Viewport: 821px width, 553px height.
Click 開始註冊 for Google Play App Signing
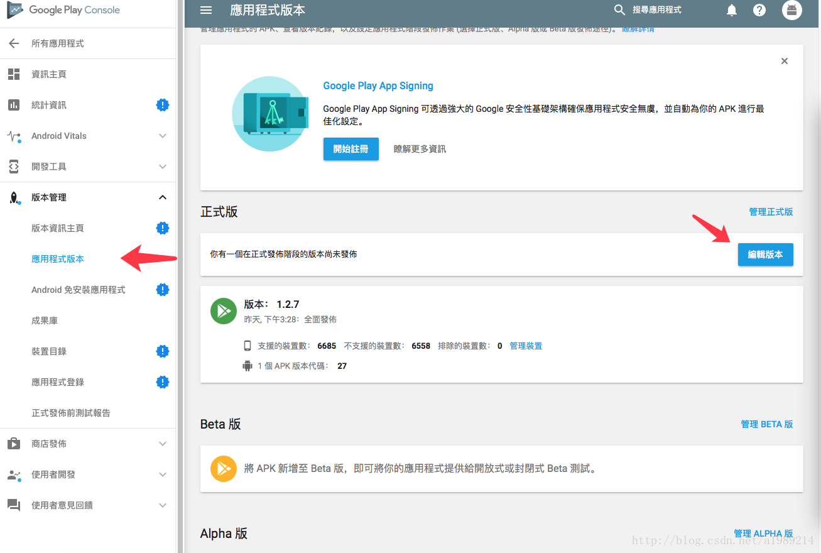351,149
